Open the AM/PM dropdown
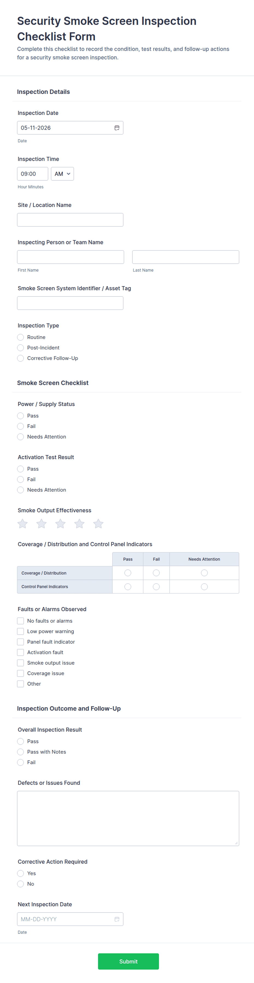The image size is (254, 983). [62, 174]
